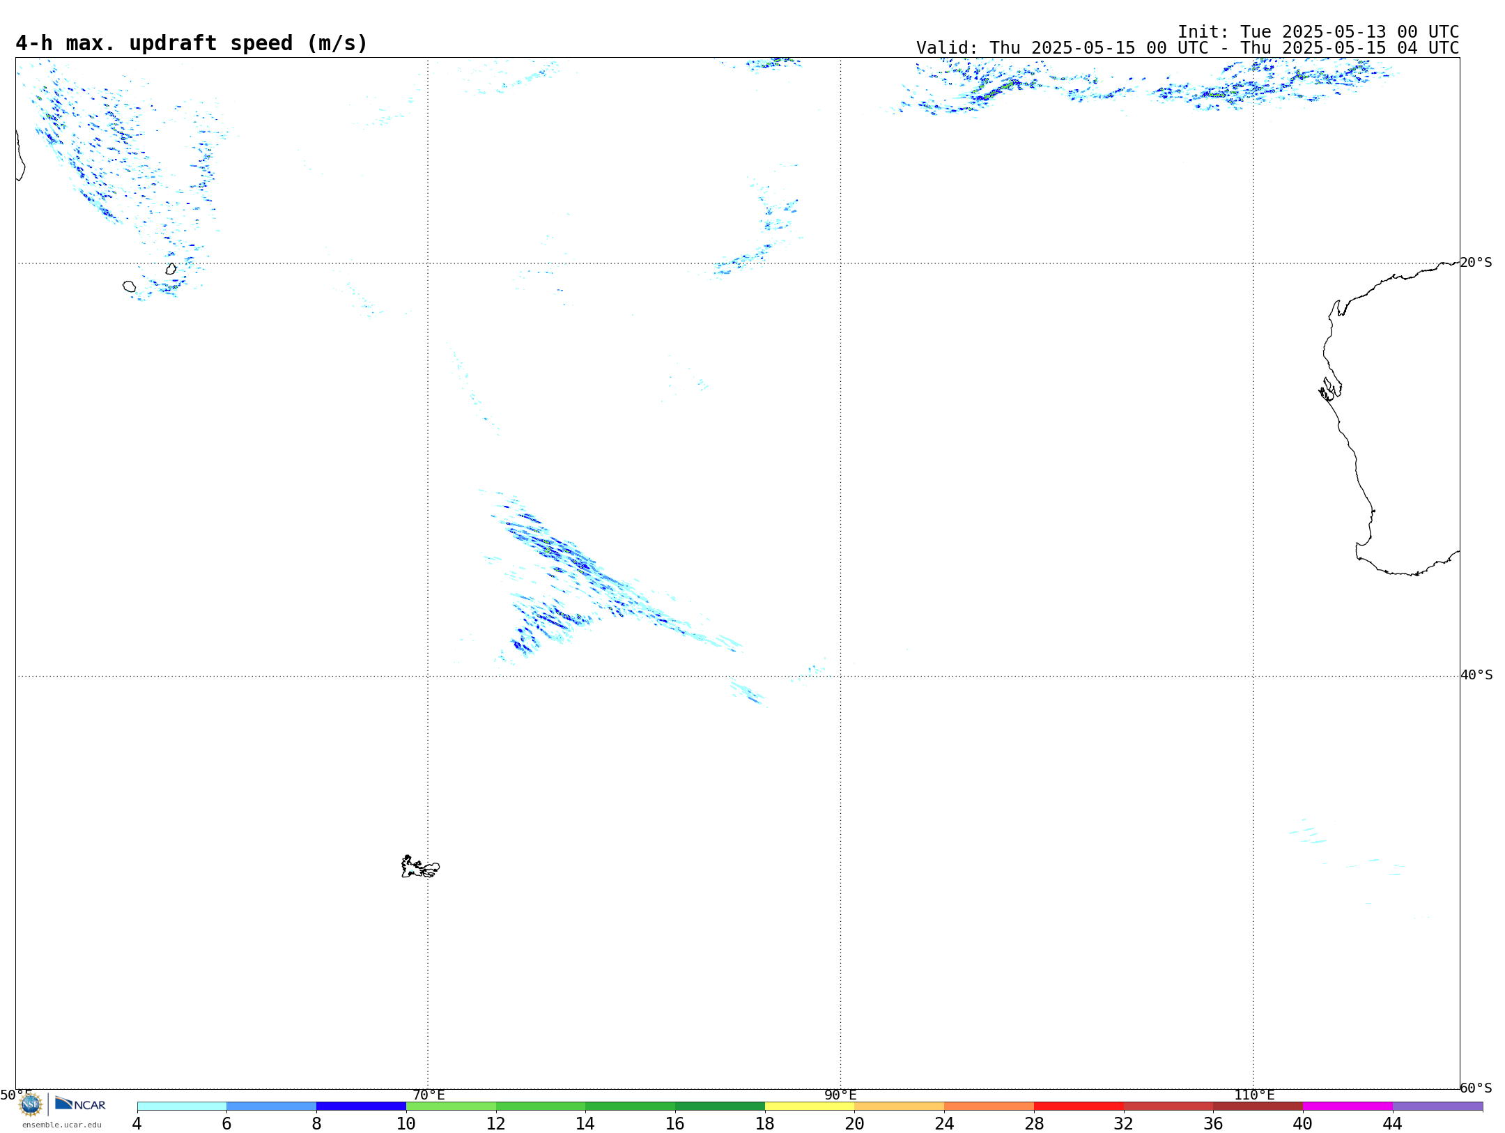
Task: Click the dark red 36-40 color swatch
Action: click(x=1258, y=1106)
